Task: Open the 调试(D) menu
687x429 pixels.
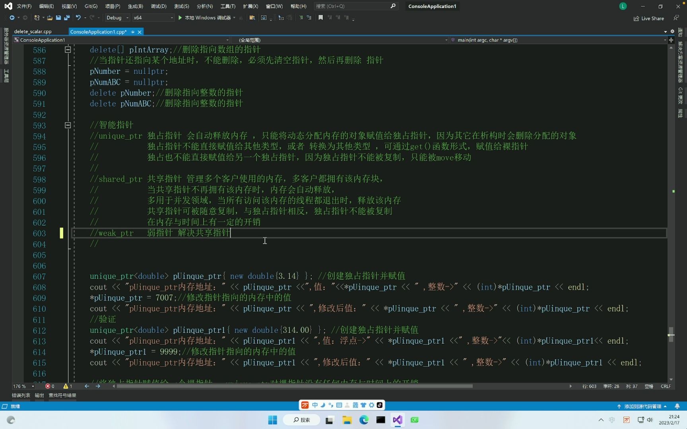Action: point(158,6)
